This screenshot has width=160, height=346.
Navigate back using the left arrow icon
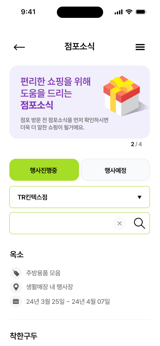tap(19, 47)
